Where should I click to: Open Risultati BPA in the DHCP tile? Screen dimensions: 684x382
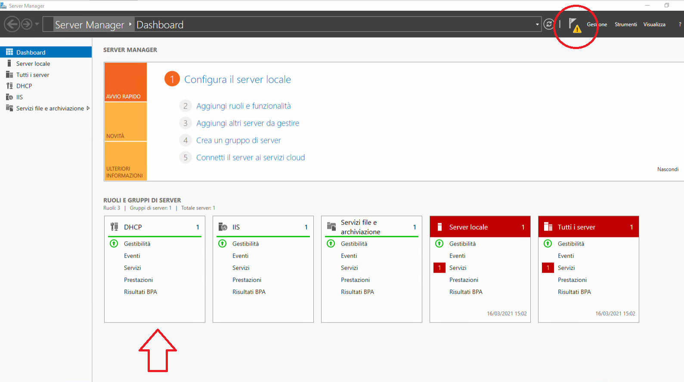coord(140,292)
